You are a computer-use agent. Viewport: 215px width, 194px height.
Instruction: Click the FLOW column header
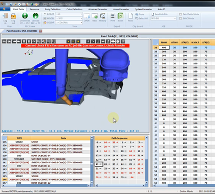pos(164,42)
